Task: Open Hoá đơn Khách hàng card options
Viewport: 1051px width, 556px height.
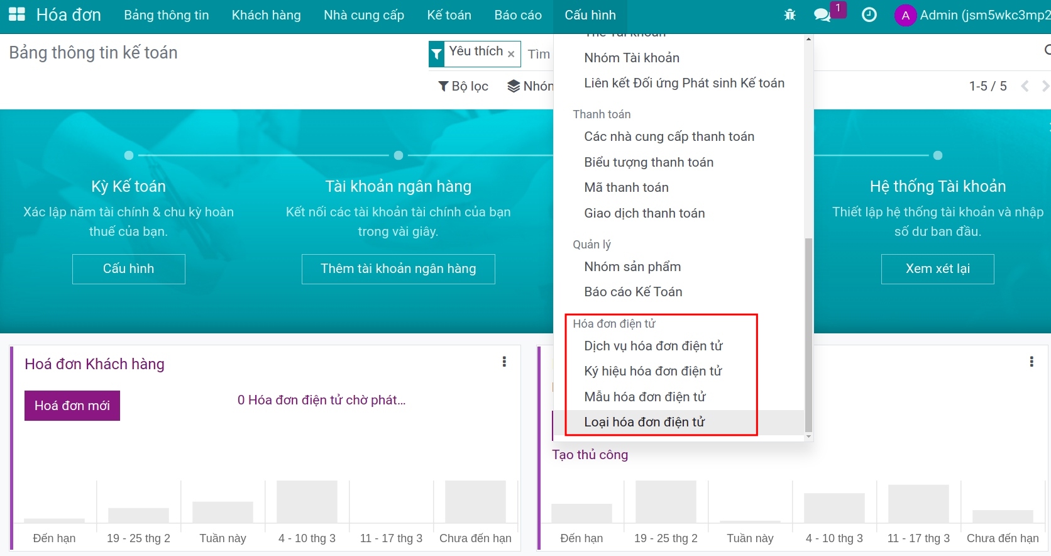Action: click(x=504, y=362)
